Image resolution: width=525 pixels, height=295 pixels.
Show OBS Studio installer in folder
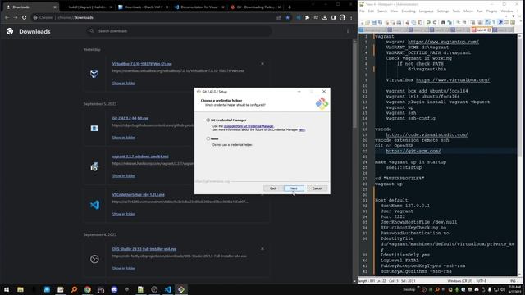[x=124, y=268]
